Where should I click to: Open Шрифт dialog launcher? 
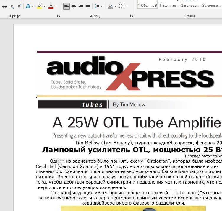pyautogui.click(x=59, y=16)
